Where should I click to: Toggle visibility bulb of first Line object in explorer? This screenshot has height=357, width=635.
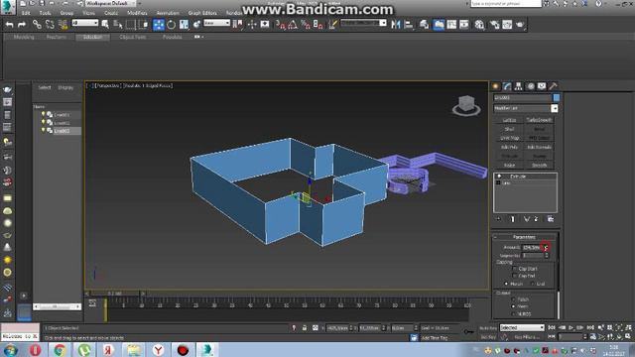(x=44, y=115)
